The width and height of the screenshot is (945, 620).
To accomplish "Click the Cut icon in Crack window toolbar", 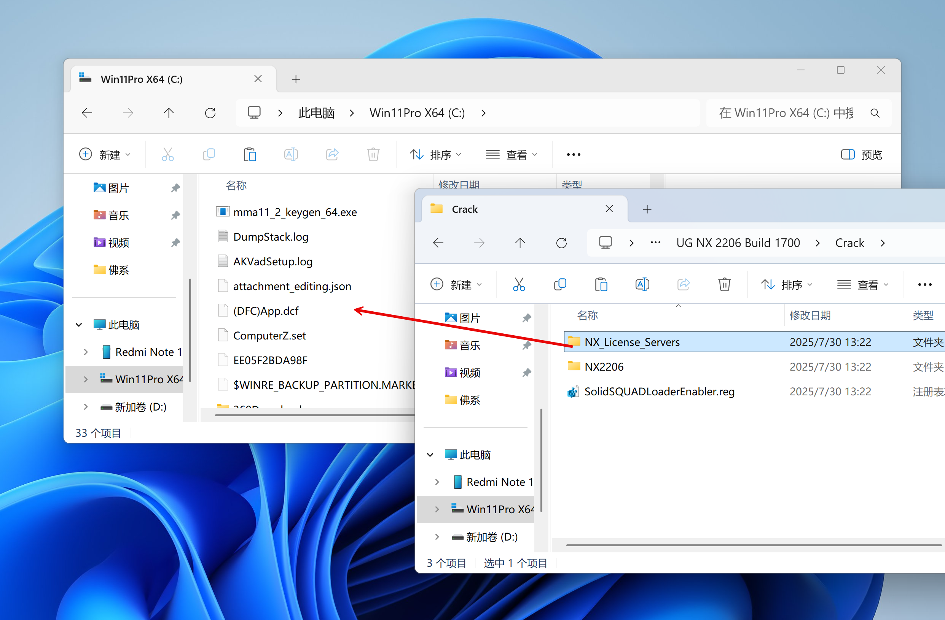I will pyautogui.click(x=519, y=284).
